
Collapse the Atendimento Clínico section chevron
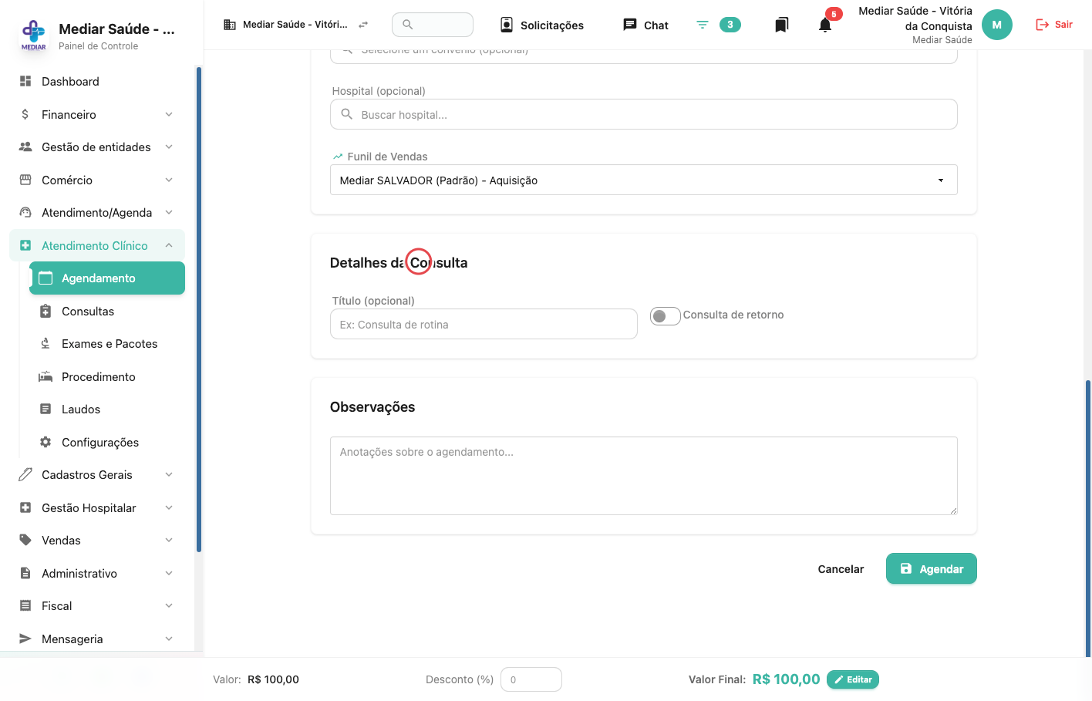click(x=169, y=245)
